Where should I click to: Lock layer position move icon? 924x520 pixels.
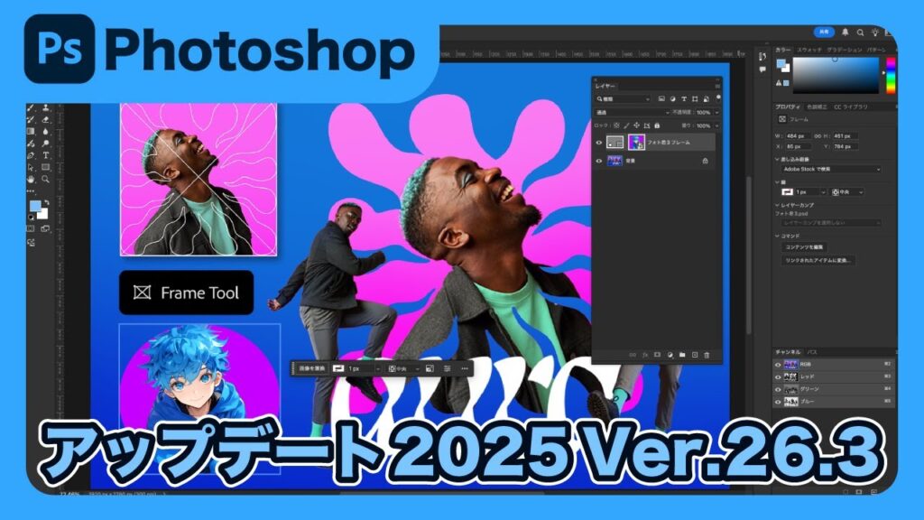pyautogui.click(x=636, y=125)
